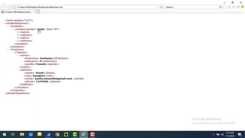
Task: Collapse the <Teachers> node
Action: (x=8, y=49)
